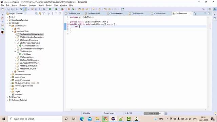The height and width of the screenshot is (122, 217).
Task: Click the Open Perspective icon
Action: tap(210, 9)
